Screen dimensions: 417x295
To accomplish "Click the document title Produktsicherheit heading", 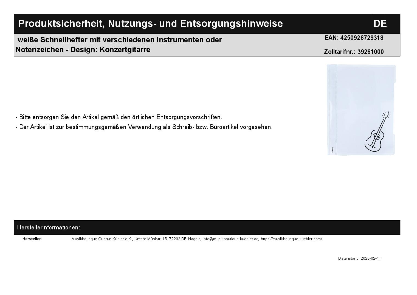I will [150, 24].
